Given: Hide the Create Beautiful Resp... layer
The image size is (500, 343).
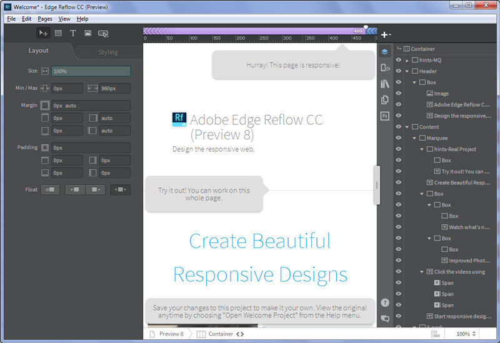Looking at the screenshot, I should [x=399, y=182].
